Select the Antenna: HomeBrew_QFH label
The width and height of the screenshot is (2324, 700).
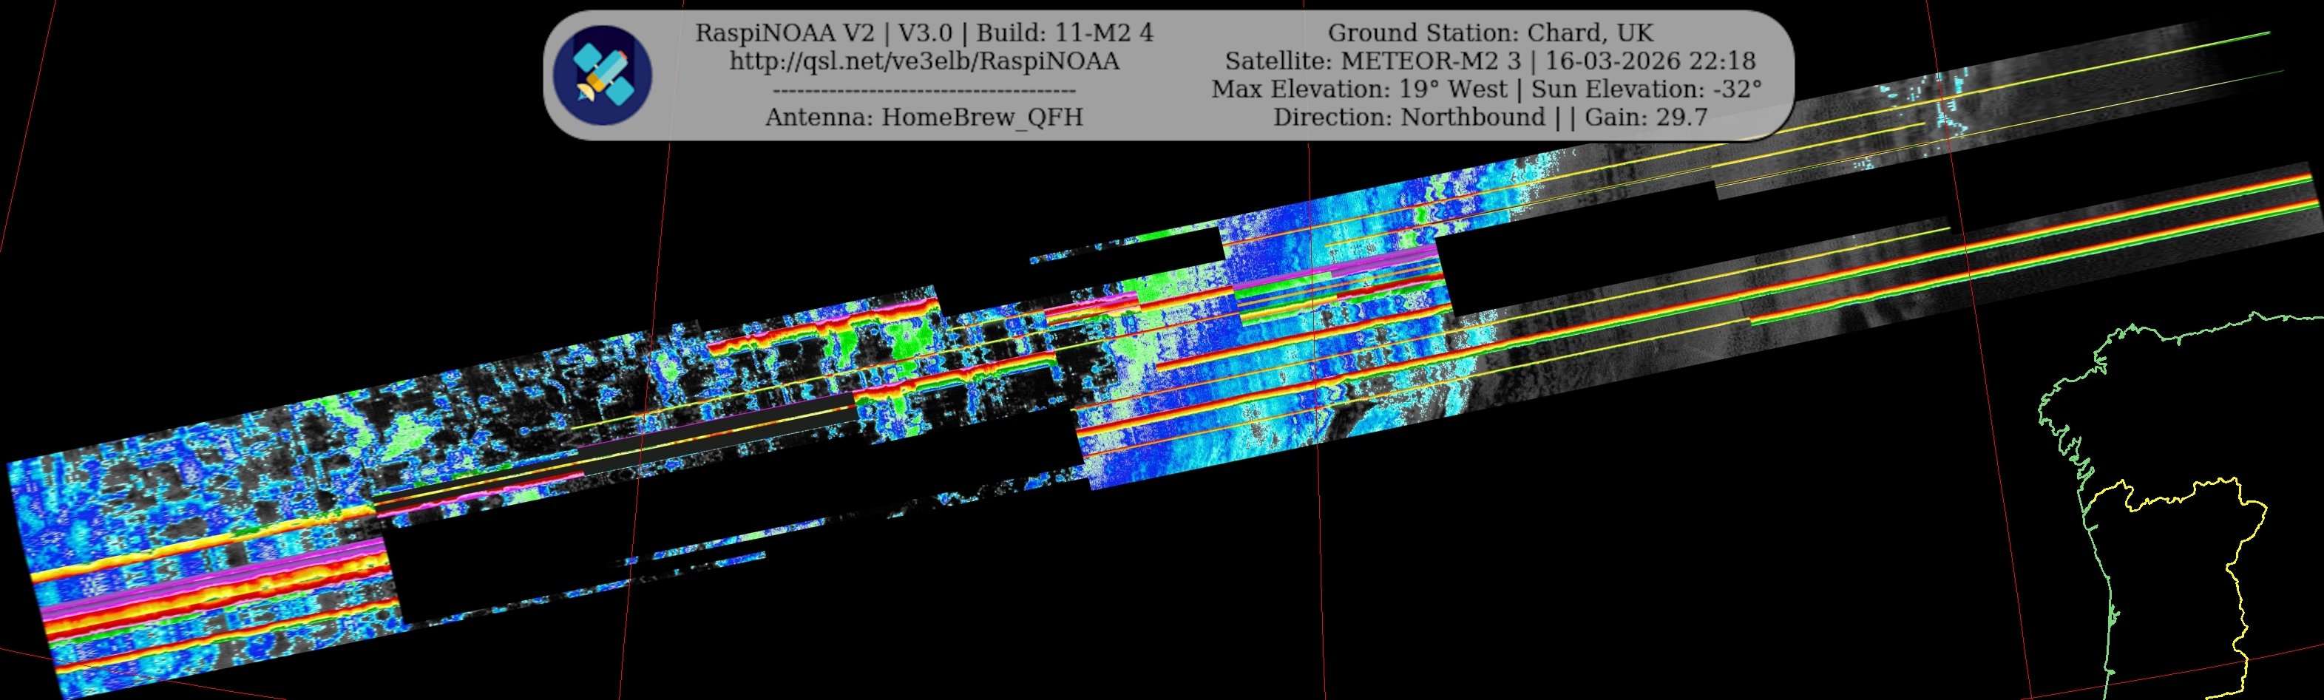(924, 118)
